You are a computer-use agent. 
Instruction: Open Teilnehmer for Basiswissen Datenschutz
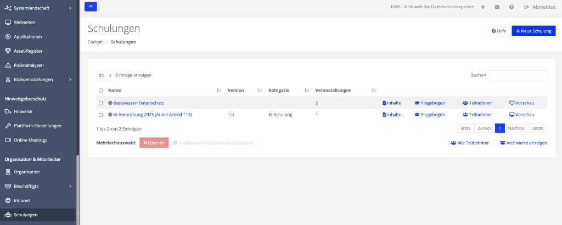pyautogui.click(x=477, y=103)
